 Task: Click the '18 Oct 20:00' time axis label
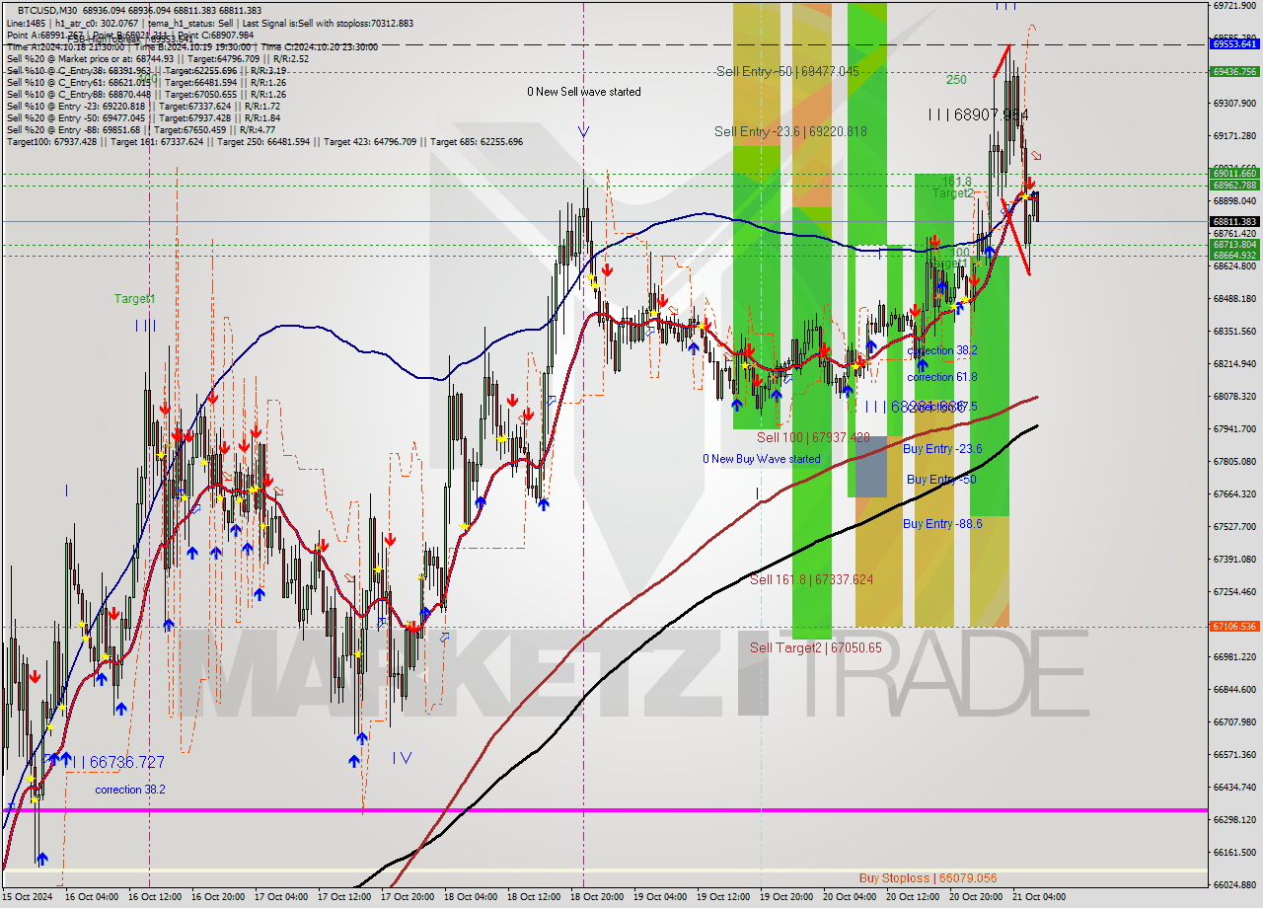595,897
